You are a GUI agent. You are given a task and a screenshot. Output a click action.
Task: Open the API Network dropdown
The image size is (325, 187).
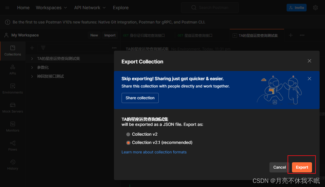(90, 8)
